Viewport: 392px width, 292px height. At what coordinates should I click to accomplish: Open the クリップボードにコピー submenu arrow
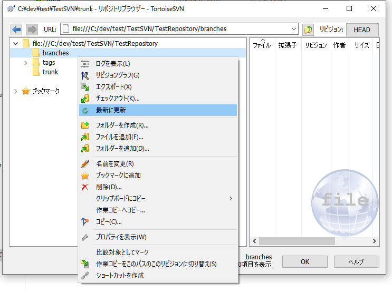tap(231, 199)
